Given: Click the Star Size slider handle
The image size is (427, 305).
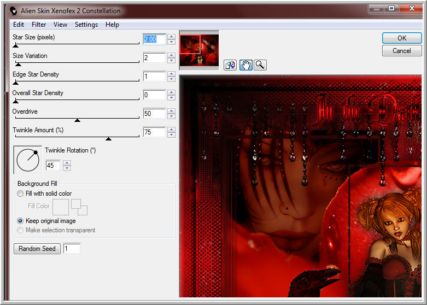Looking at the screenshot, I should tap(16, 45).
